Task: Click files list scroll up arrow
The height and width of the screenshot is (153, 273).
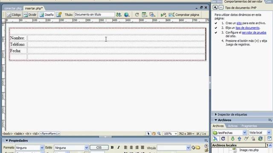Action: (x=270, y=145)
